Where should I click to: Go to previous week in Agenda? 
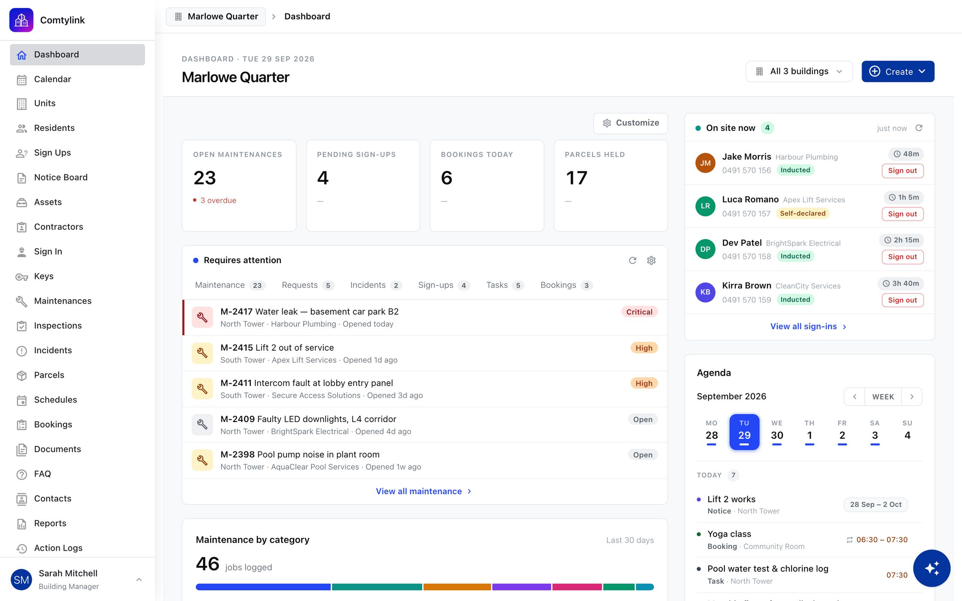coord(855,397)
